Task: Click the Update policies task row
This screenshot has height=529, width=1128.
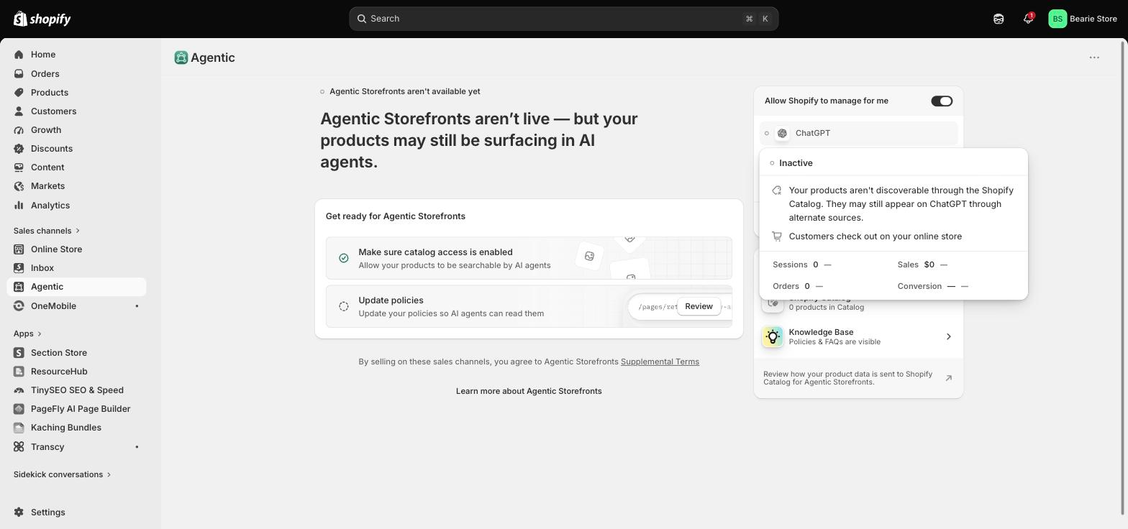Action: coord(529,306)
